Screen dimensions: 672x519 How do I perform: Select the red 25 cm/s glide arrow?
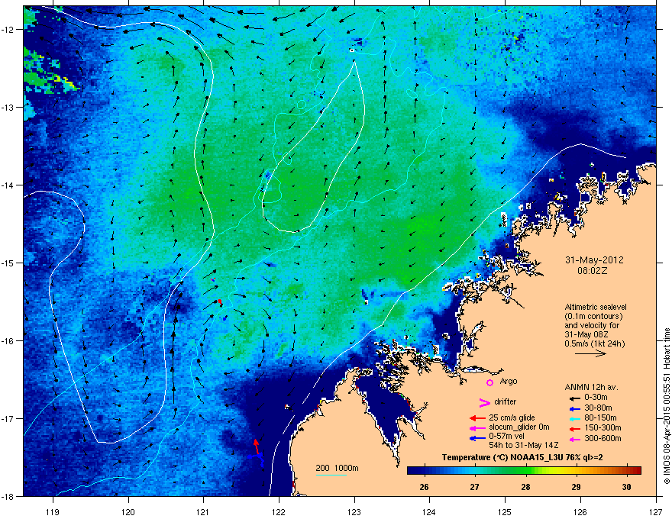pos(477,418)
